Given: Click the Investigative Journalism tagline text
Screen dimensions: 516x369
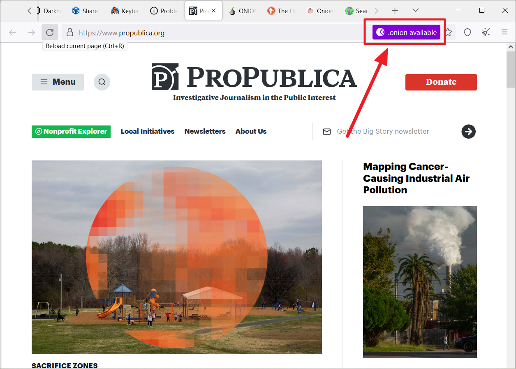Looking at the screenshot, I should click(254, 97).
